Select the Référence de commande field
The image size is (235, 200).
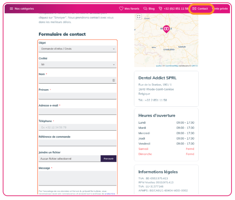(77, 143)
